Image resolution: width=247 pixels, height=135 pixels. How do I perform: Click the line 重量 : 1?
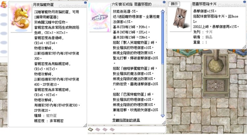pyautogui.click(x=200, y=42)
